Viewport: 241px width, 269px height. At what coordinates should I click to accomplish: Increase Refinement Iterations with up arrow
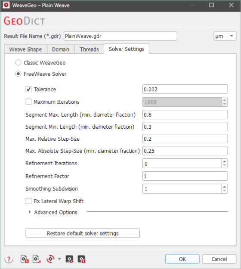(x=224, y=161)
